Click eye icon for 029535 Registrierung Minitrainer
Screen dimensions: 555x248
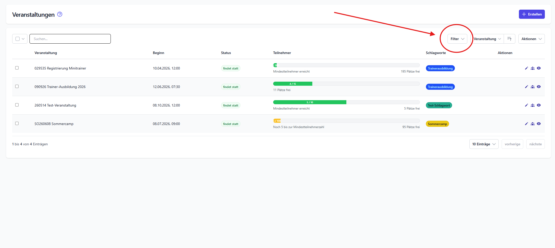click(x=539, y=68)
